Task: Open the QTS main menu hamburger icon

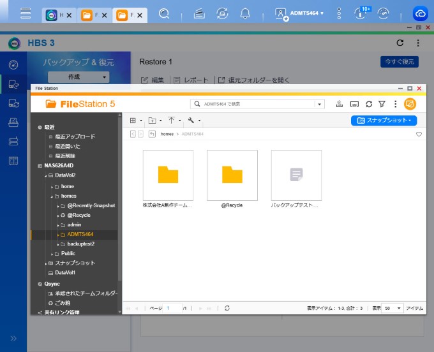Action: 26,13
